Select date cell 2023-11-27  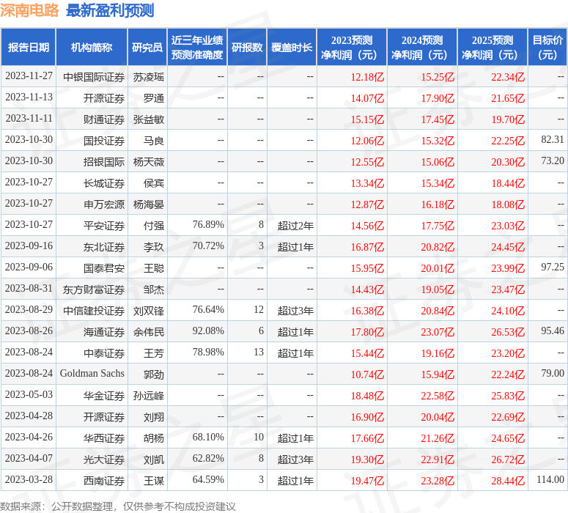[x=29, y=75]
